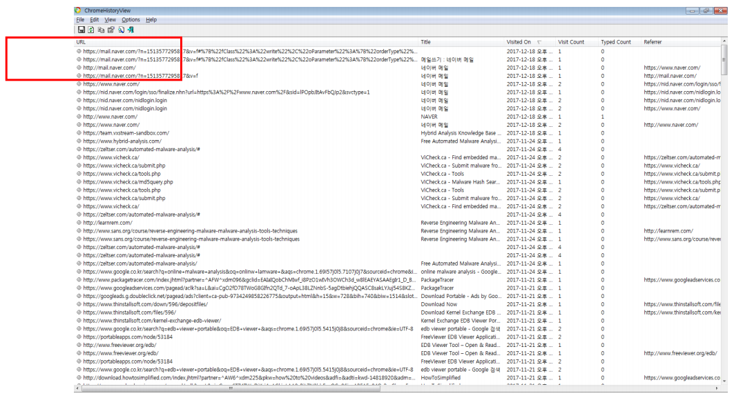Viewport: 734px width, 398px height.
Task: Sort by the Referrer column header
Action: 681,42
